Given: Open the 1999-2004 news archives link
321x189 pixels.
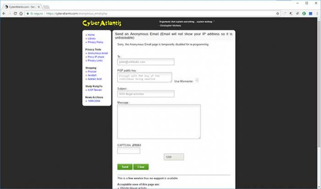Looking at the screenshot, I should (94, 101).
